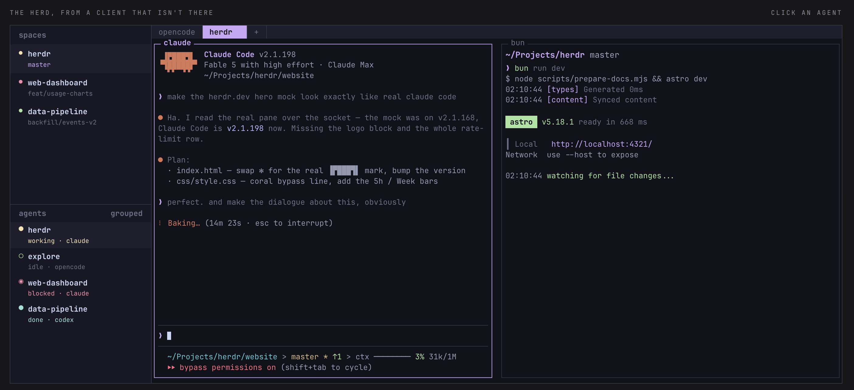Switch to the opencode tab
Screen dimensions: 854x390
click(177, 32)
